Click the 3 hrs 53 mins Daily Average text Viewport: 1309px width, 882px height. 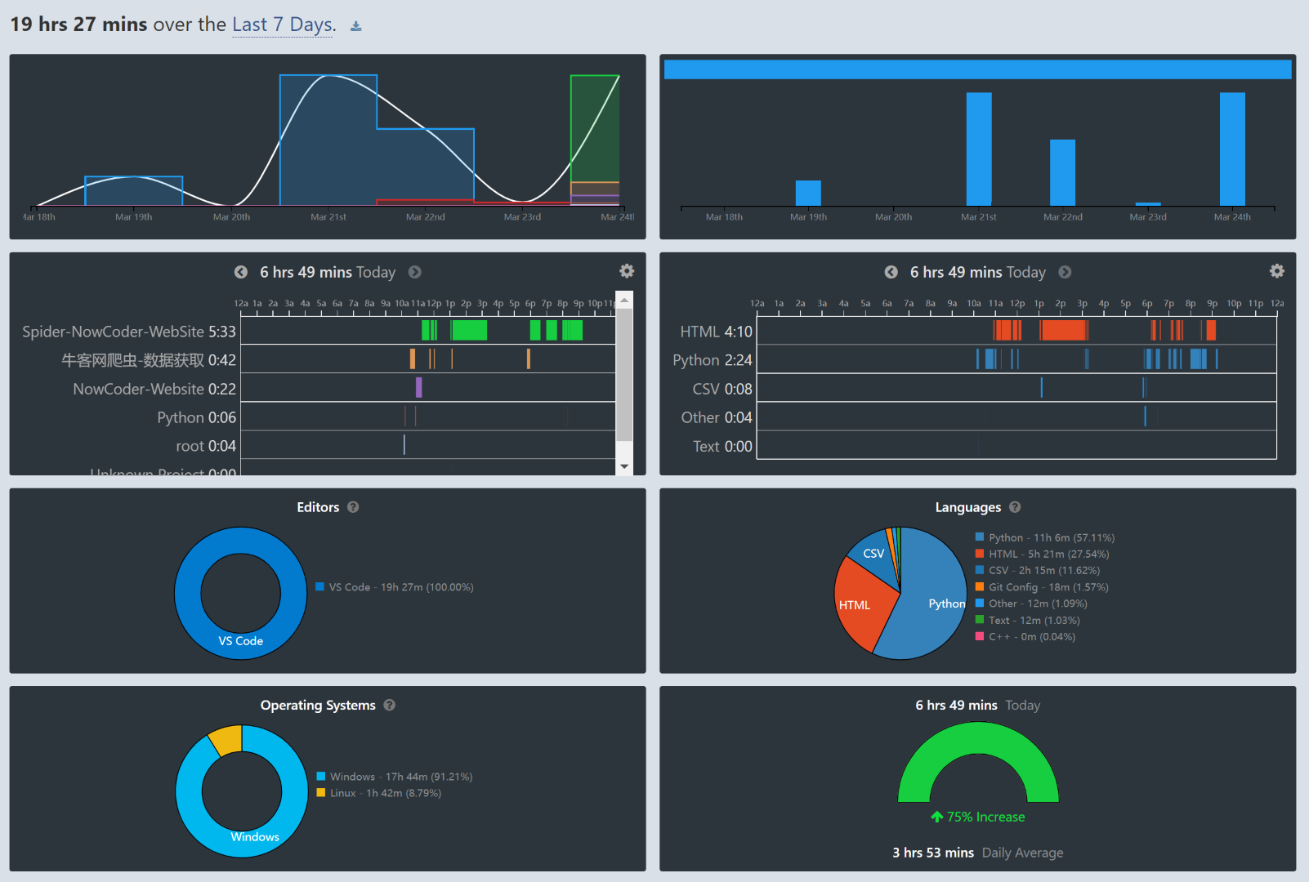click(978, 853)
